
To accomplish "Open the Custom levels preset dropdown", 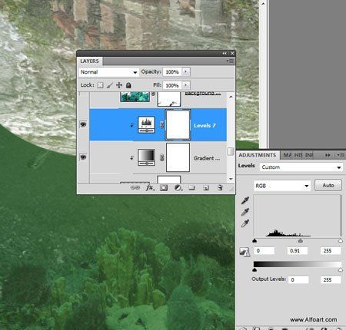I will tap(301, 167).
